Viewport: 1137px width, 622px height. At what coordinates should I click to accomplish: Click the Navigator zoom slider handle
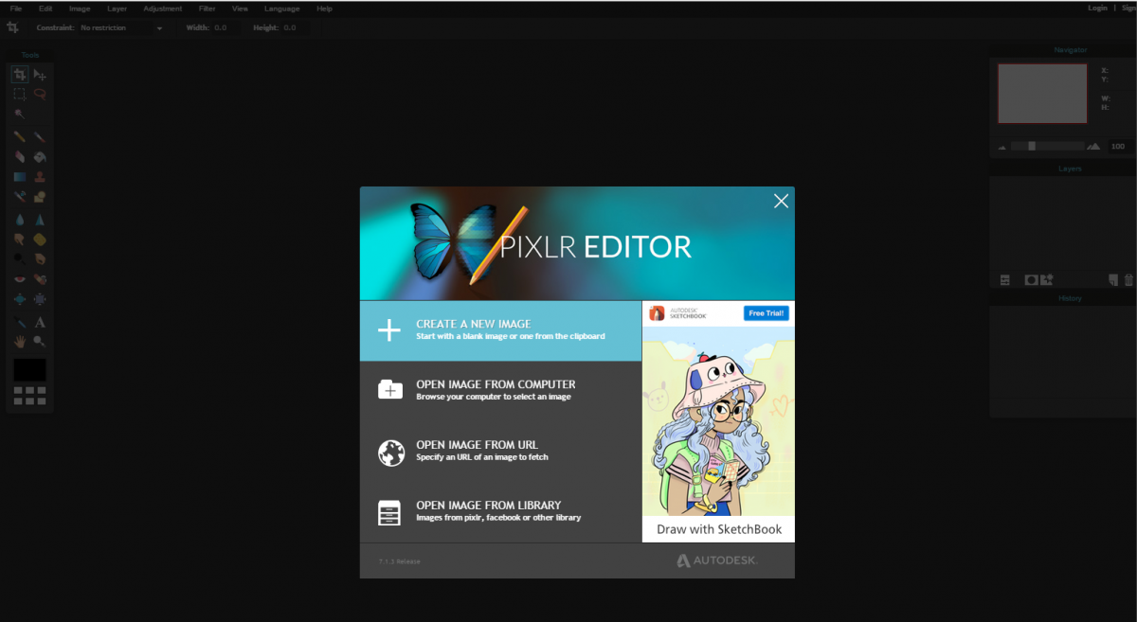tap(1032, 146)
